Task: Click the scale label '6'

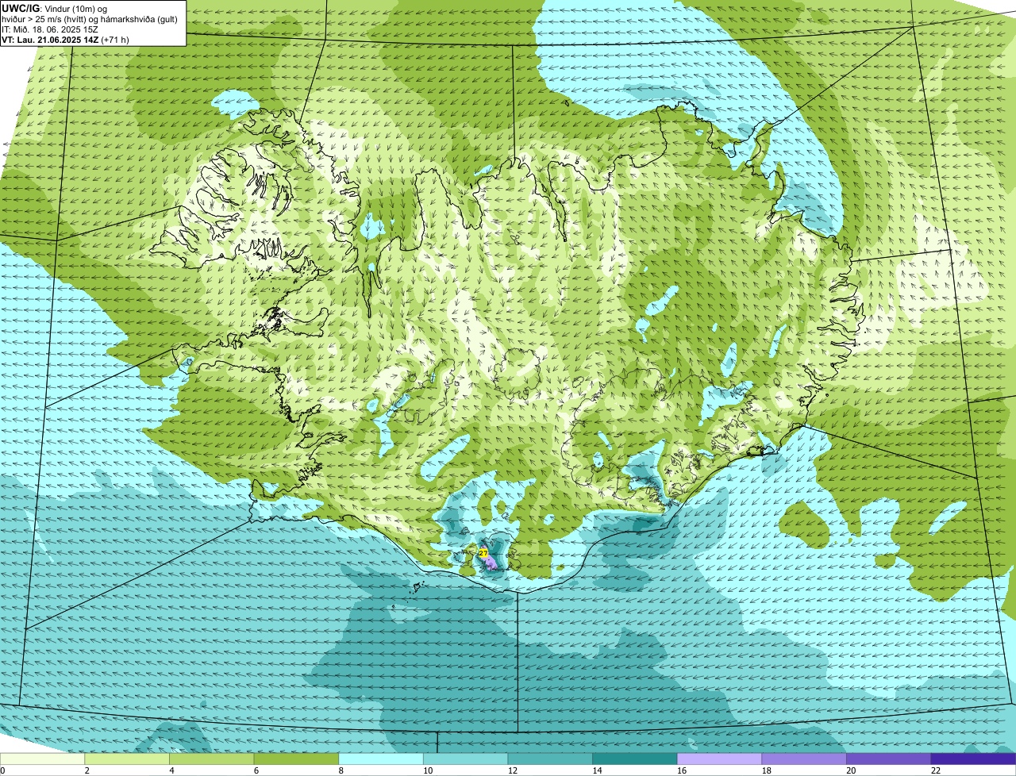Action: click(255, 770)
